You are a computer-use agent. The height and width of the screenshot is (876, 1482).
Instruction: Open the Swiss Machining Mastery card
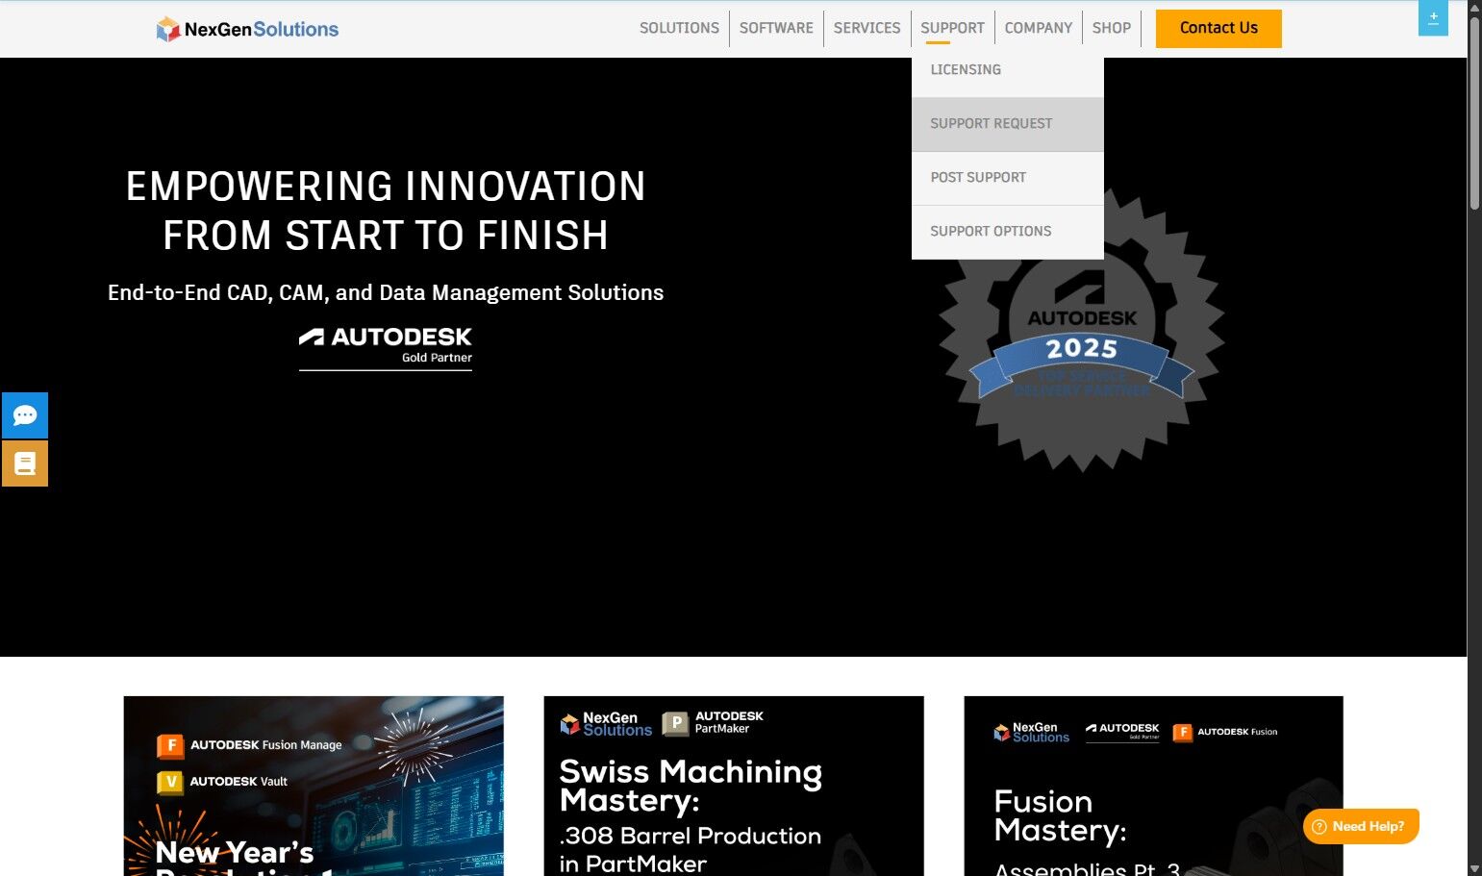(x=734, y=786)
